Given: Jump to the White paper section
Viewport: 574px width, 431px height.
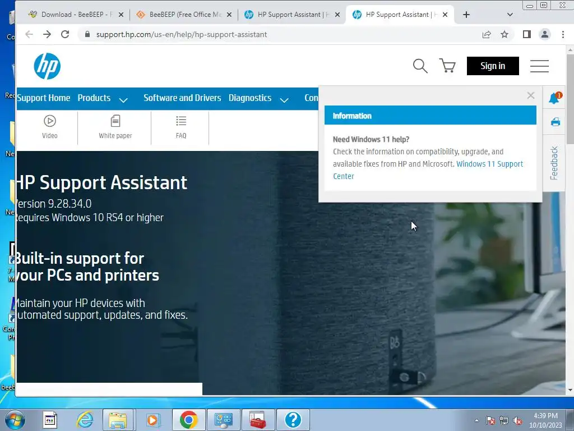Looking at the screenshot, I should click(115, 127).
